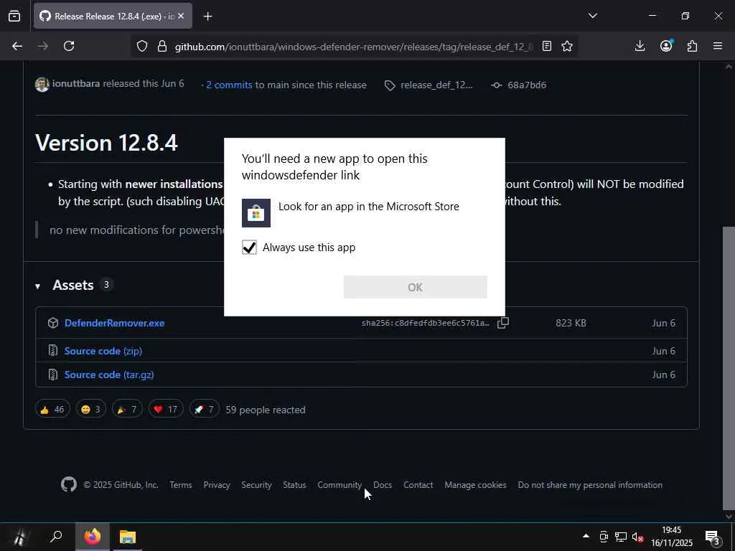Open the Firefox hamburger application menu
Screen dimensions: 735x551
tap(718, 46)
